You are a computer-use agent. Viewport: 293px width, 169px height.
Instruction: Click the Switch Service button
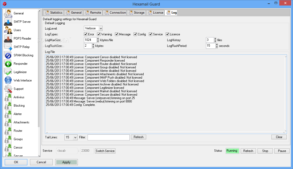point(105,151)
